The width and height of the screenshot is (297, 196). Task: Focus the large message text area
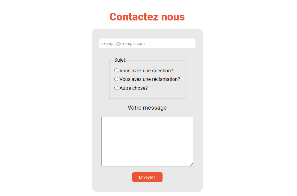[147, 141]
